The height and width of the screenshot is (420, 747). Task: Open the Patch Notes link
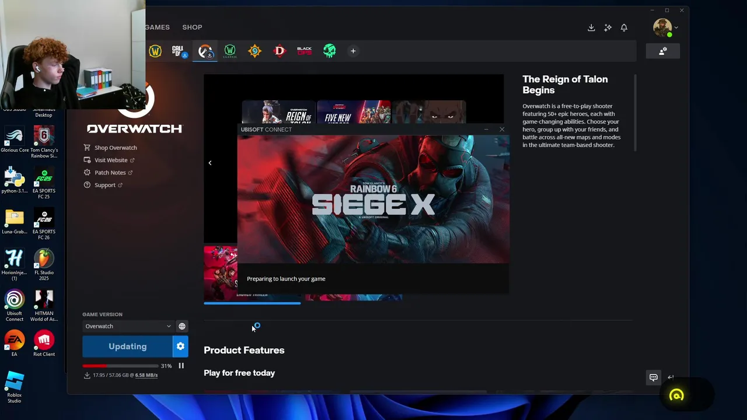[x=109, y=173]
